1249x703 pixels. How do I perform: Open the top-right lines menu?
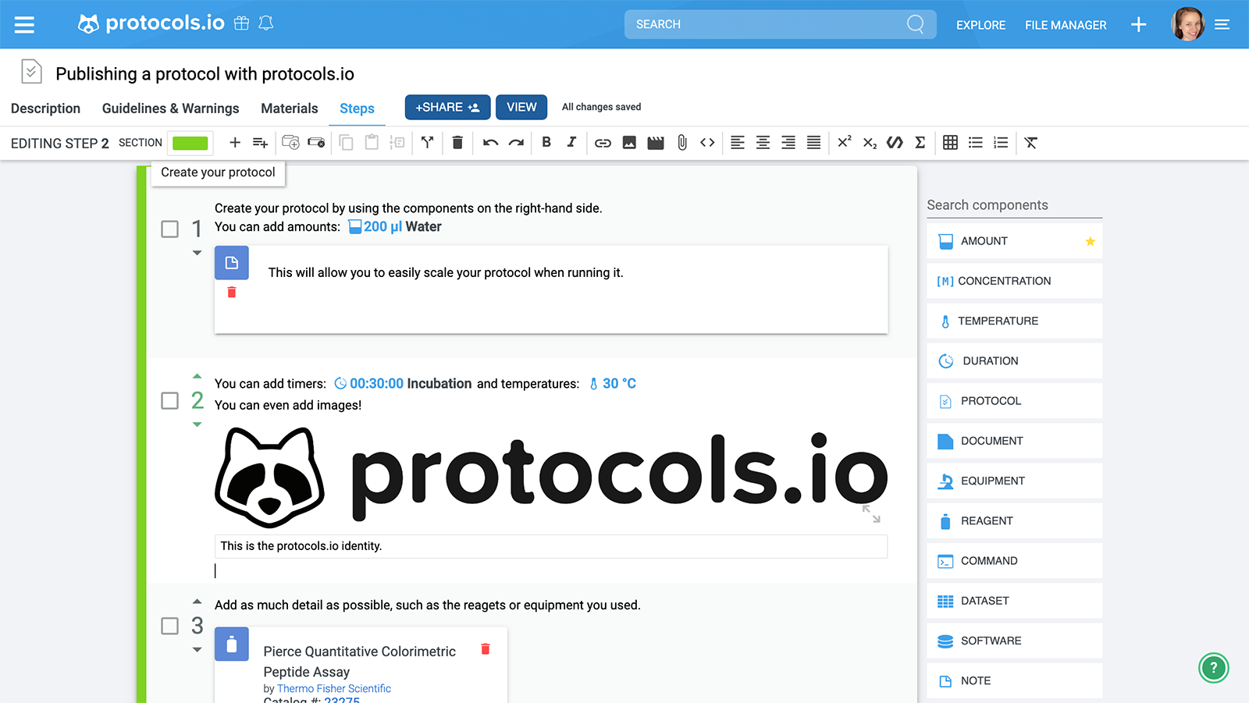(x=1222, y=25)
